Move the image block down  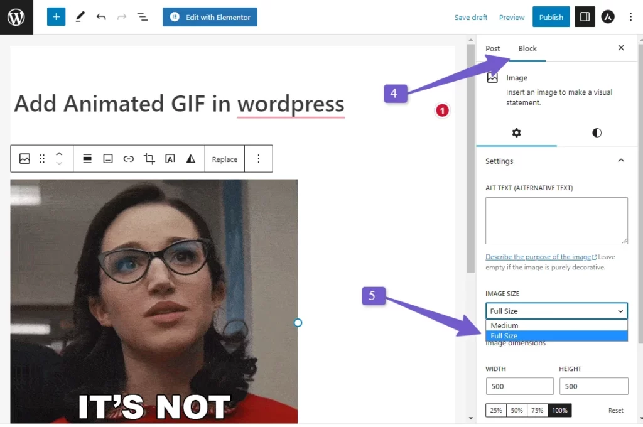(x=59, y=163)
